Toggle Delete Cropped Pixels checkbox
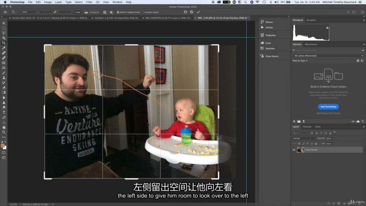Image resolution: width=366 pixels, height=206 pixels. (x=118, y=12)
